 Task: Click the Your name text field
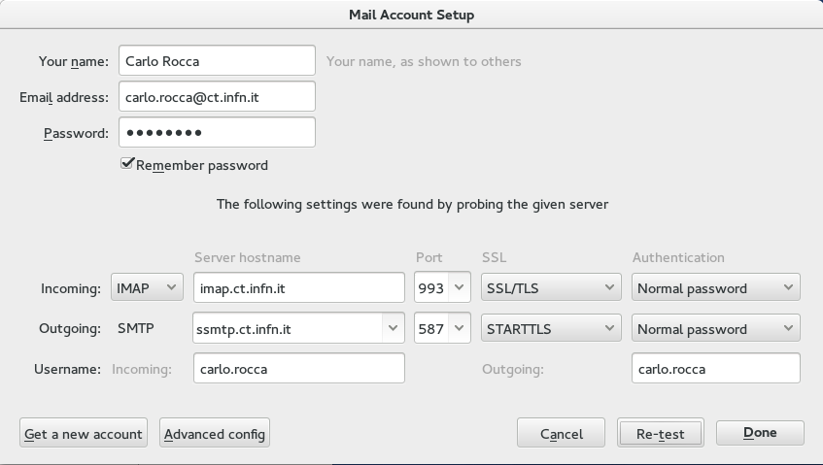[x=217, y=60]
